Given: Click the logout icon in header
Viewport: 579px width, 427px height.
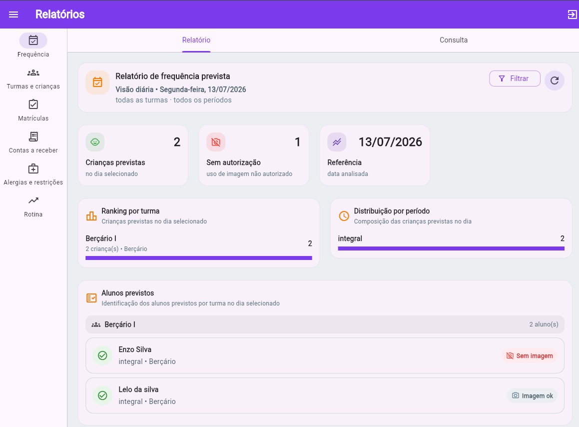Looking at the screenshot, I should click(x=572, y=14).
